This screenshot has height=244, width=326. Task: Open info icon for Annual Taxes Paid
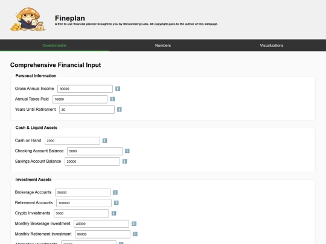pyautogui.click(x=112, y=99)
